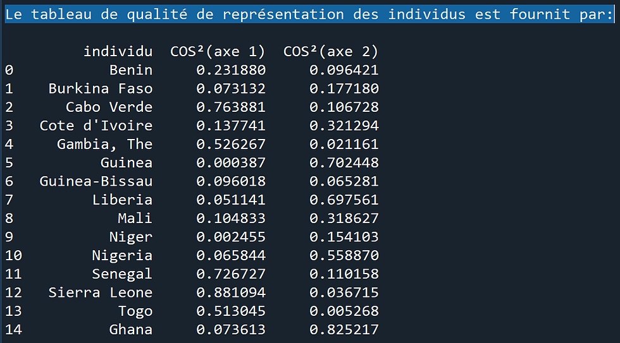Click value 0.005268 for Togo

[344, 311]
